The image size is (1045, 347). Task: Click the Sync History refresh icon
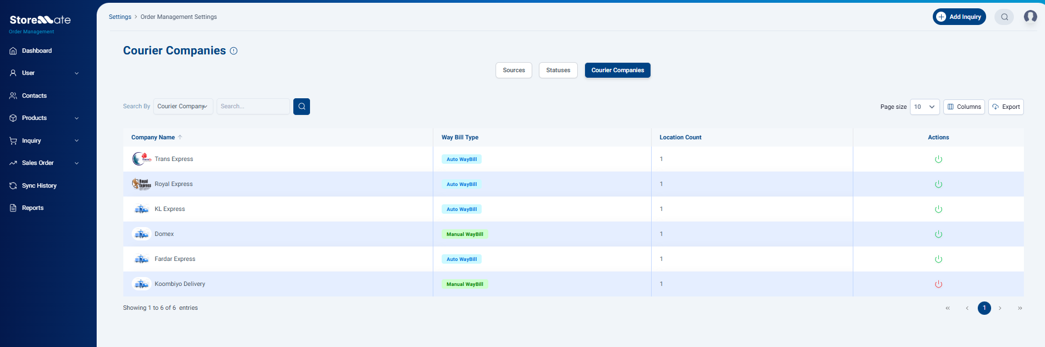(13, 186)
